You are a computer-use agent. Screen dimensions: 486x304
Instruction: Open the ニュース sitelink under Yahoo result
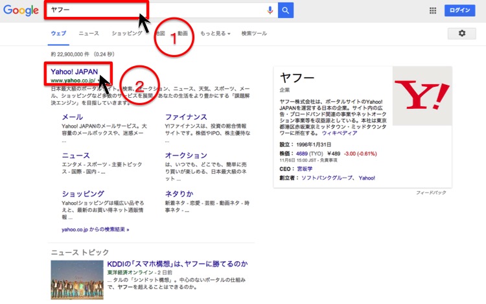(76, 156)
